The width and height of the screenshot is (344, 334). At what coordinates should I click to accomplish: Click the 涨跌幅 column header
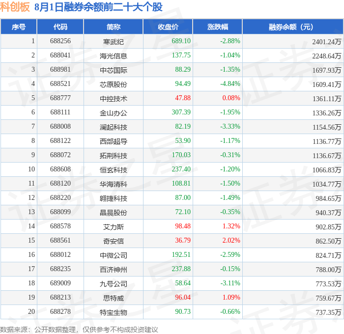pos(218,27)
